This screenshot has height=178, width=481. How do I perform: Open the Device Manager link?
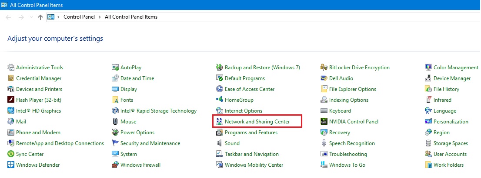pos(452,78)
